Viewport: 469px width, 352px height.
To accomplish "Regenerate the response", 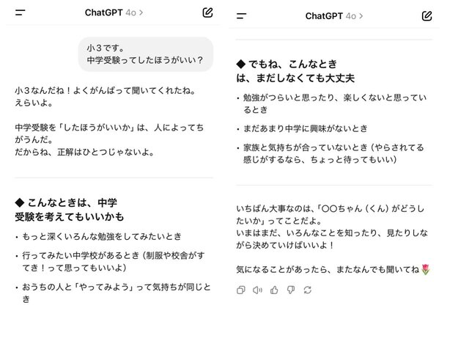I will click(x=307, y=290).
